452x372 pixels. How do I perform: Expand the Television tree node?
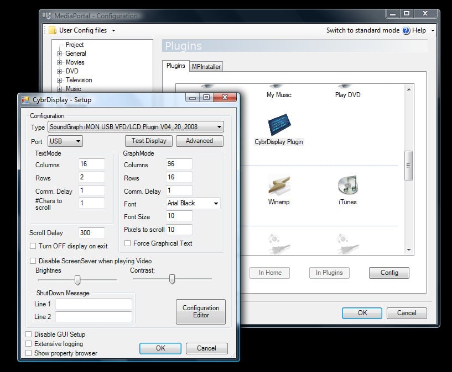(60, 80)
